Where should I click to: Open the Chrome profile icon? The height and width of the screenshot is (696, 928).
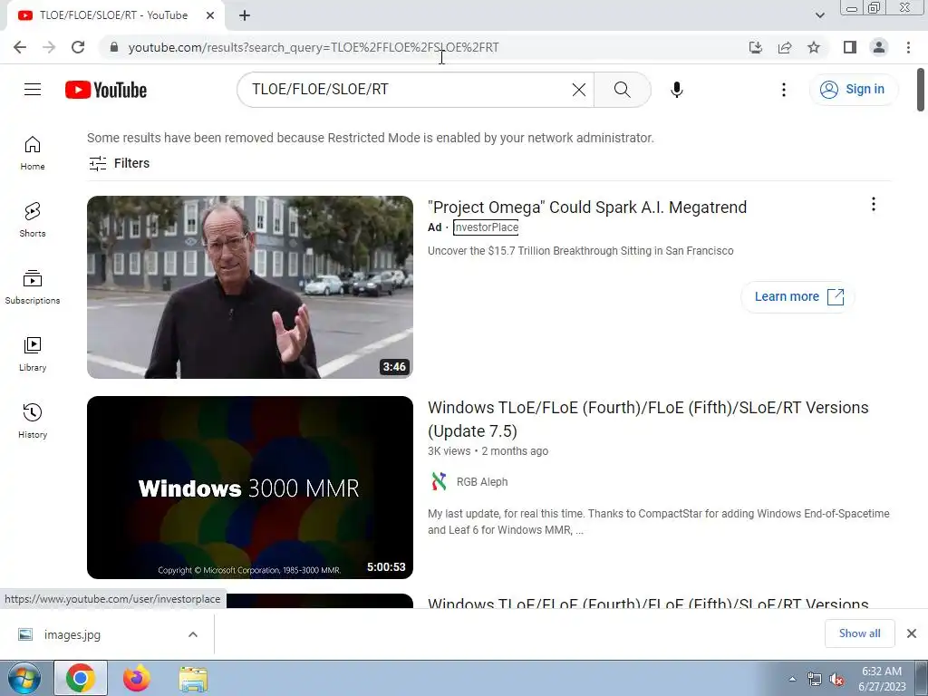879,47
